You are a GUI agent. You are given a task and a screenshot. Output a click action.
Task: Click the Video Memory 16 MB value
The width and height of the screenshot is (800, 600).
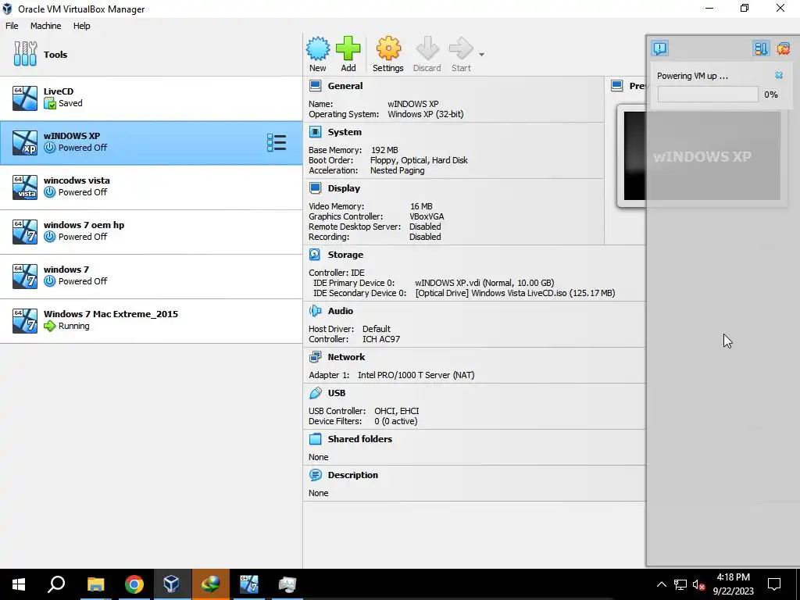[421, 206]
